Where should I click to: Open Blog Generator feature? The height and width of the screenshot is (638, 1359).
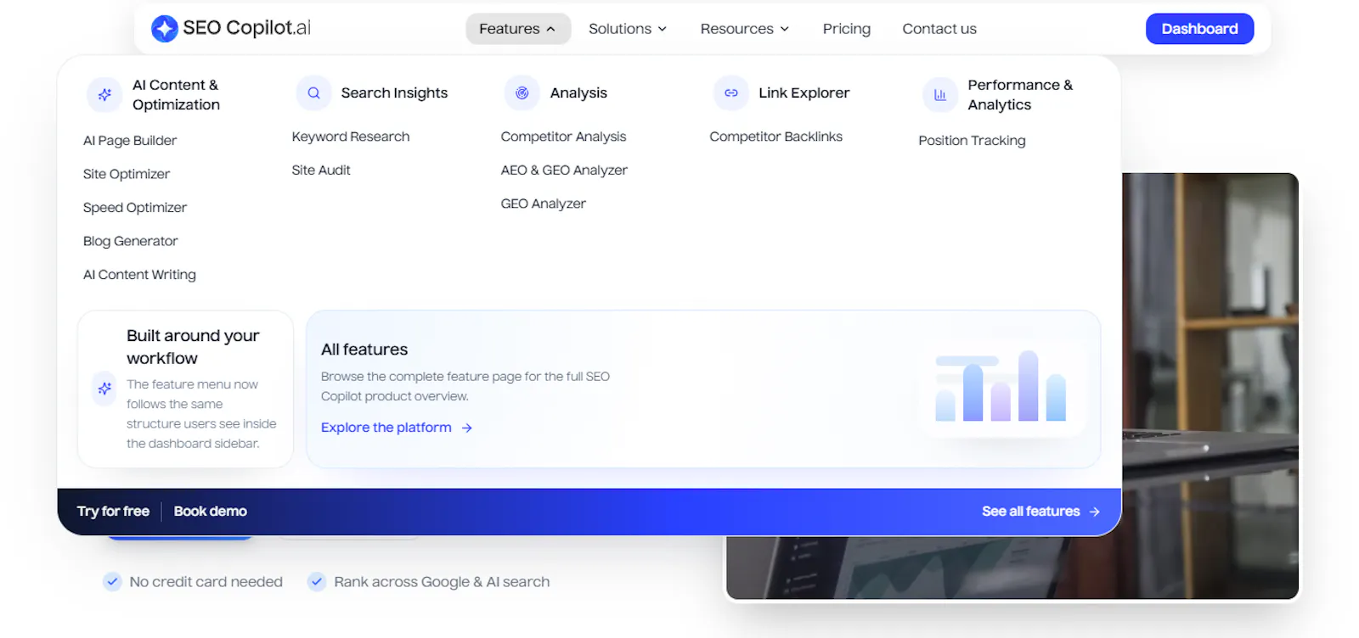point(131,241)
